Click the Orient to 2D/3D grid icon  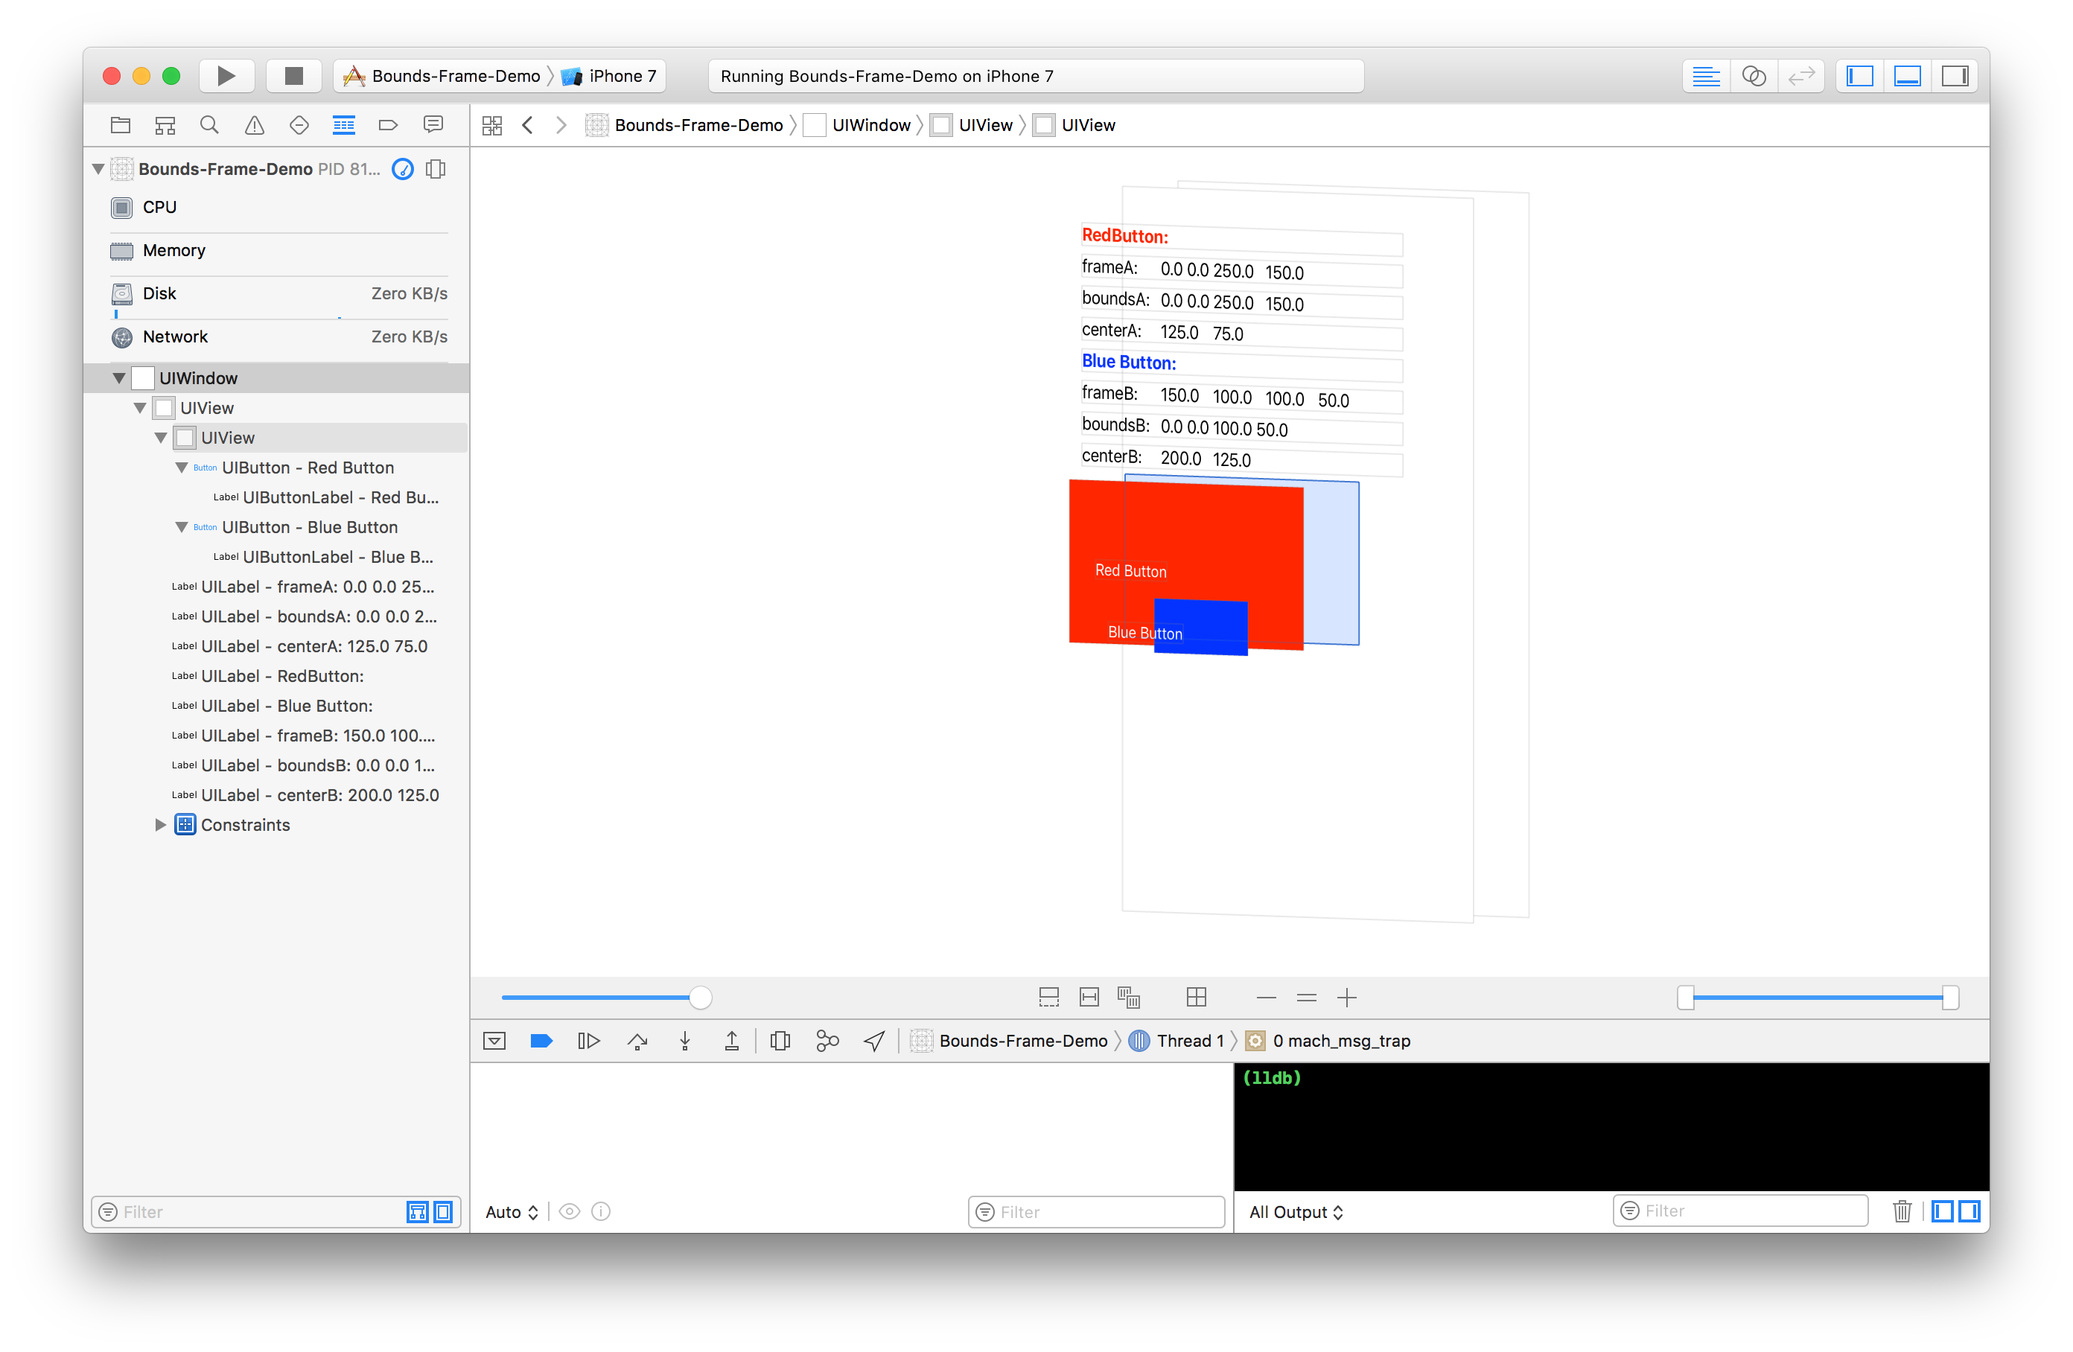click(1197, 998)
